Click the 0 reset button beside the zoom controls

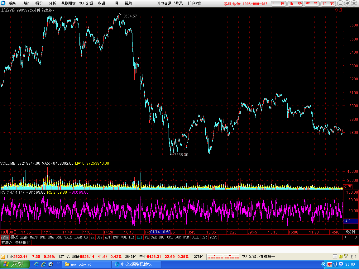[x=356, y=237]
